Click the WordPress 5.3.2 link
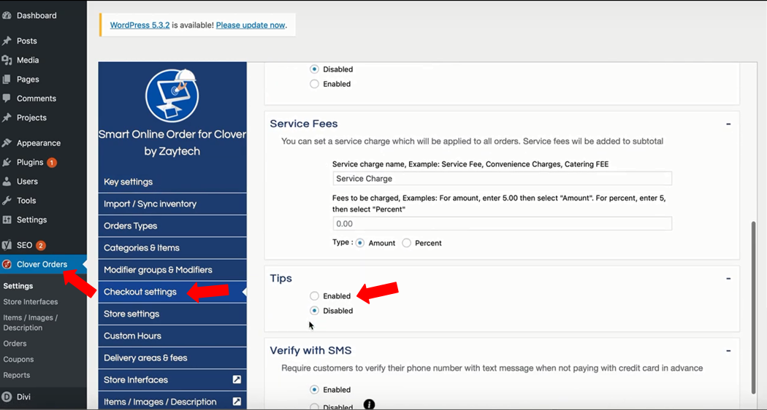Viewport: 767px width, 410px height. click(140, 25)
